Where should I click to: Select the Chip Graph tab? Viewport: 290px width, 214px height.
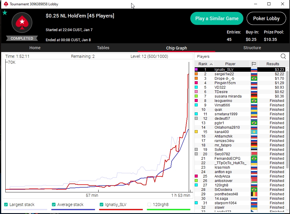176,48
